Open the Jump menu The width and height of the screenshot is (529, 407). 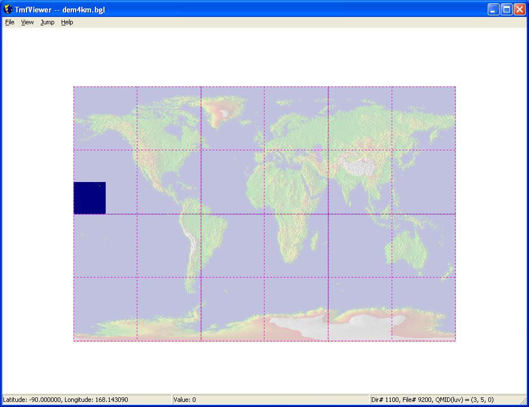[47, 22]
